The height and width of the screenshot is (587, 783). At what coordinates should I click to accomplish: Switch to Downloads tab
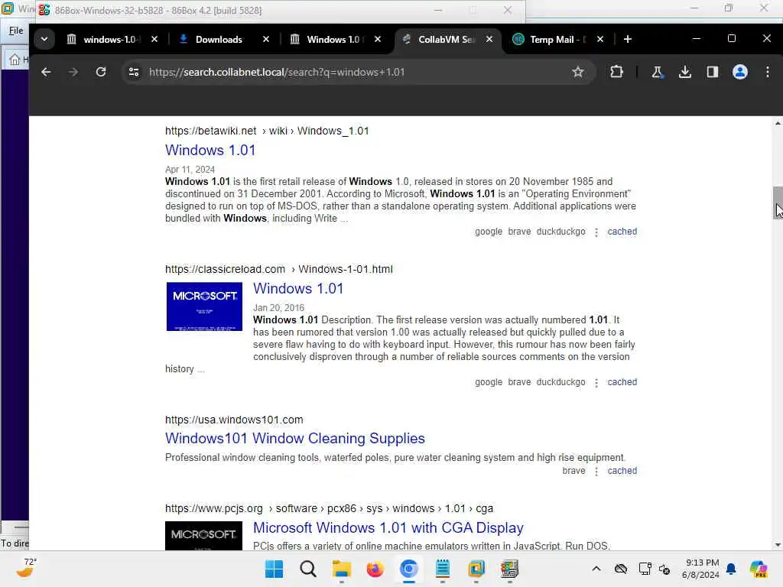[218, 39]
